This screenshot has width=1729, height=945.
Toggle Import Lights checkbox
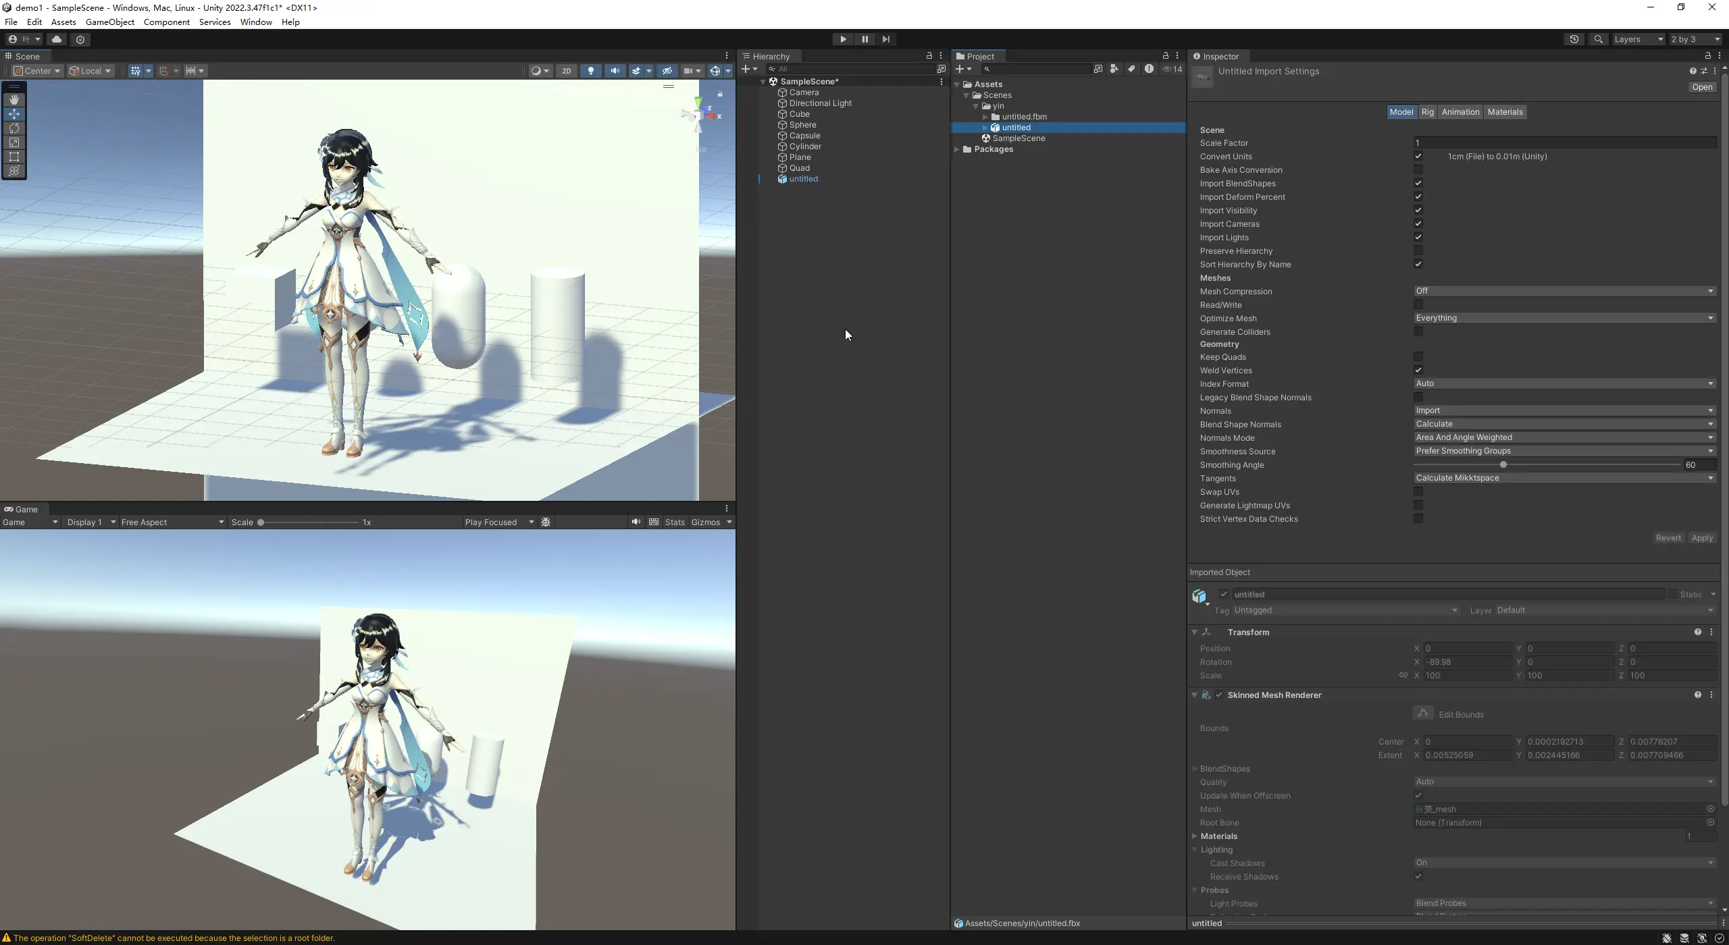point(1418,237)
